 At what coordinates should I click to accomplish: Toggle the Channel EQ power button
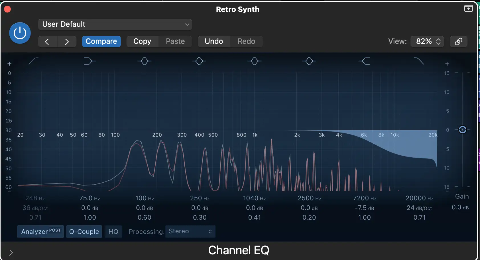pos(20,33)
